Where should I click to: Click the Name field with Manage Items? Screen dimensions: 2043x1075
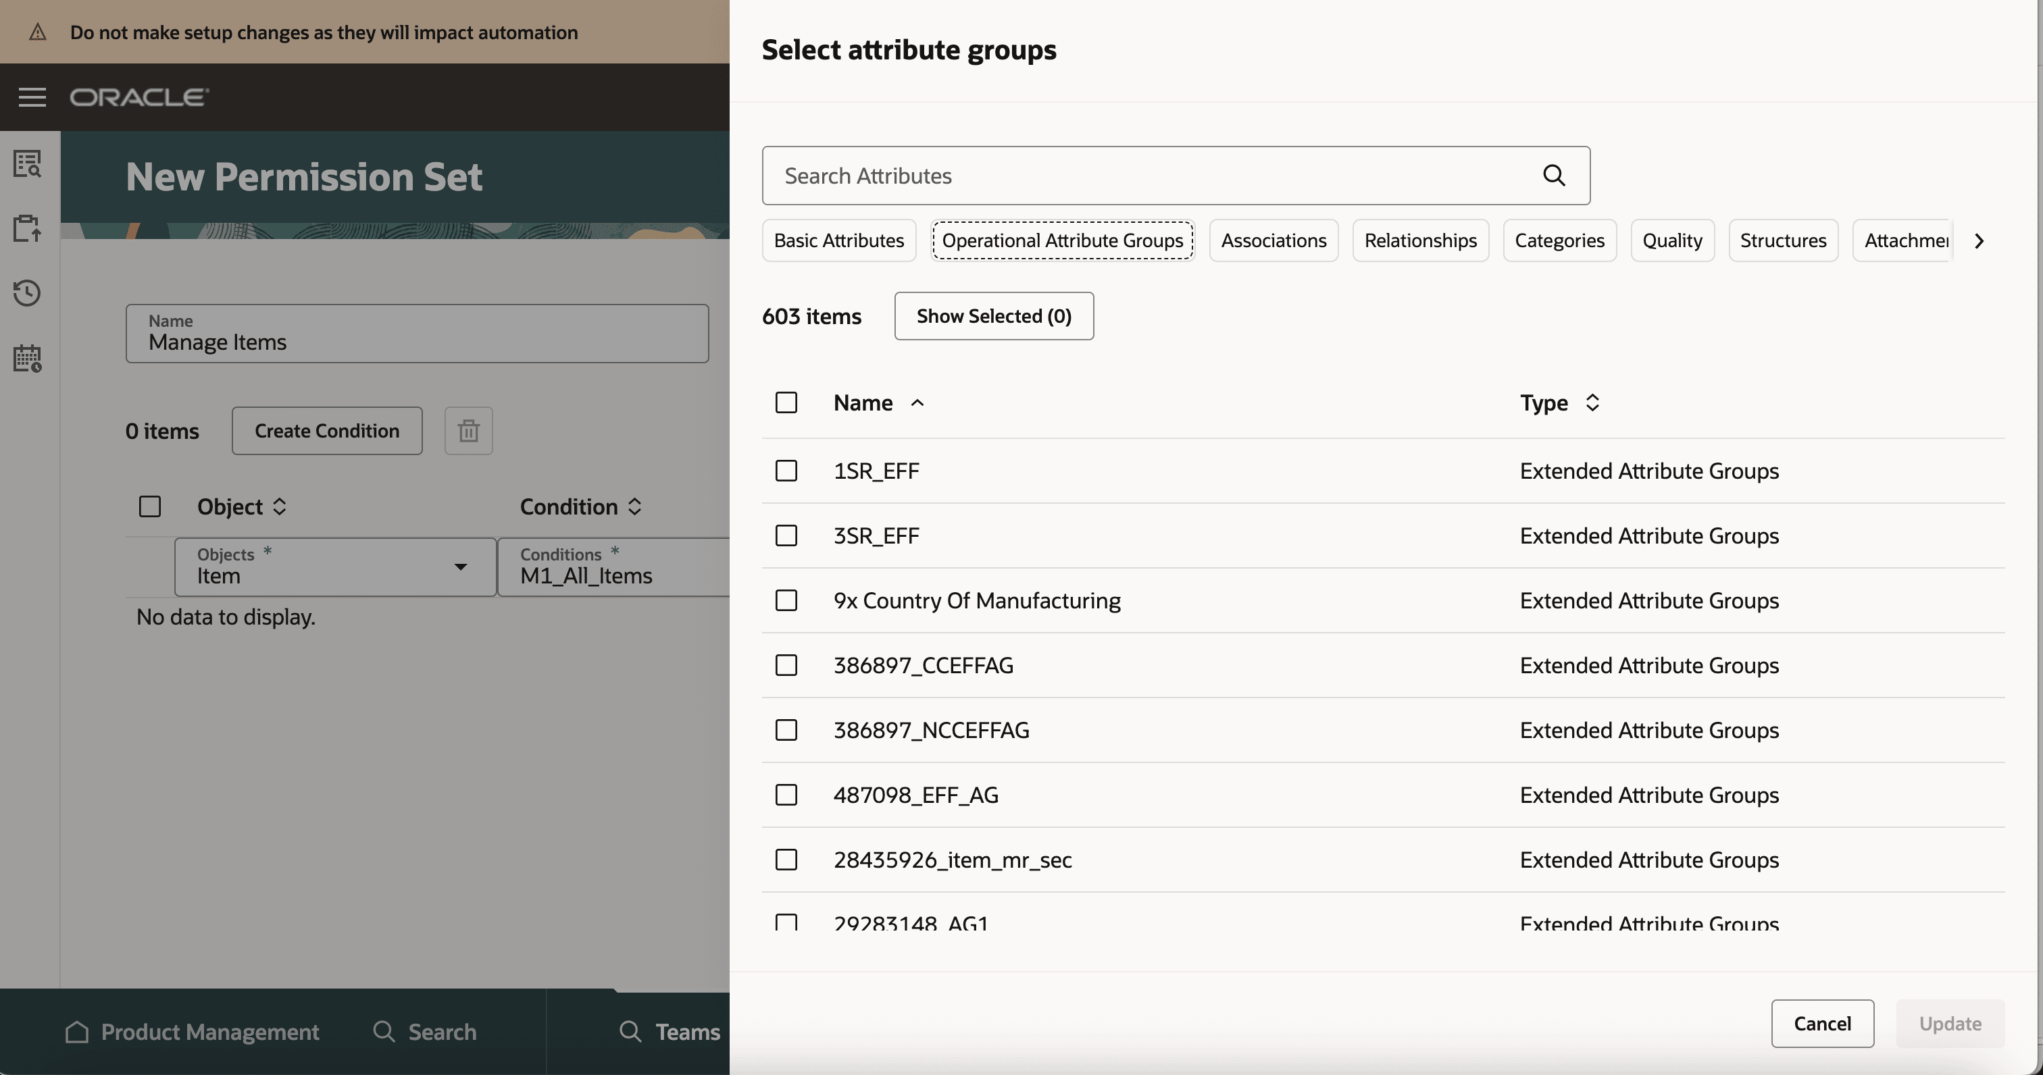point(417,334)
